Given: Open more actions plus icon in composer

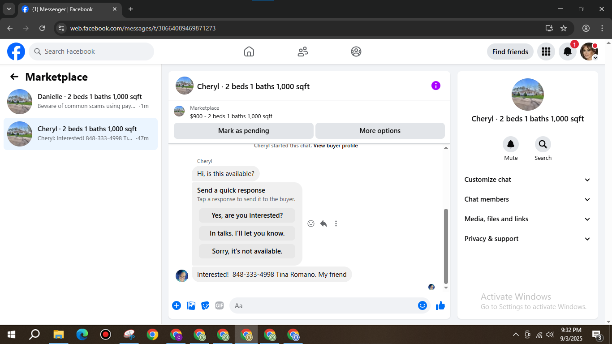Looking at the screenshot, I should (x=177, y=305).
